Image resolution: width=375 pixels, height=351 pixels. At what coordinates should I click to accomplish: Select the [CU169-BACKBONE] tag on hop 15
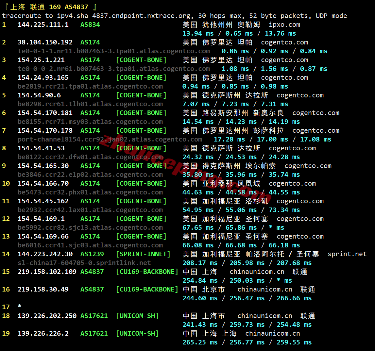pos(147,272)
